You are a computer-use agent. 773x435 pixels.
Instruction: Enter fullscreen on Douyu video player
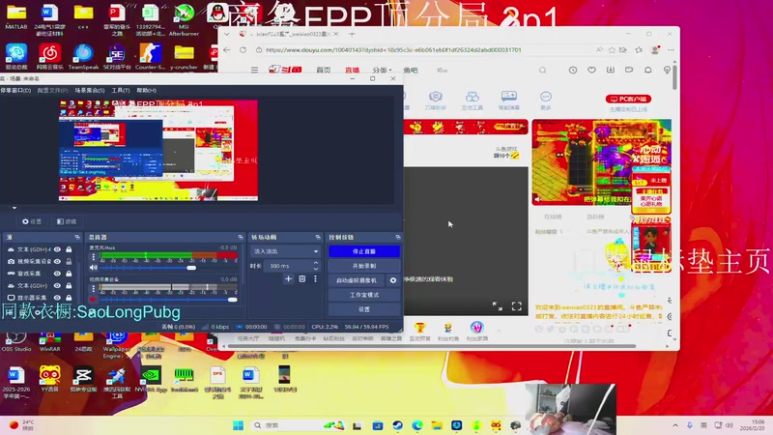[516, 306]
